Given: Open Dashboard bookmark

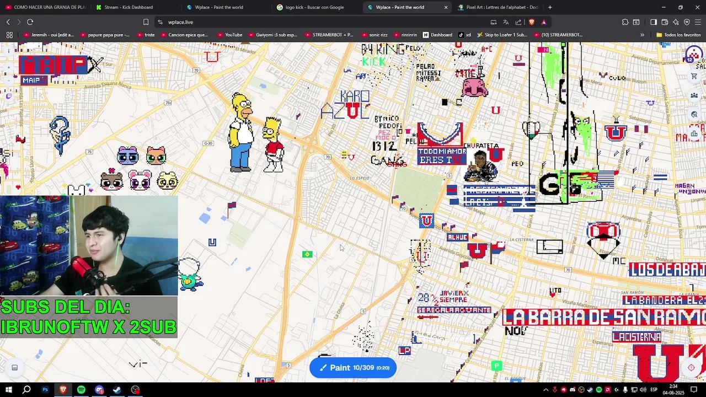Looking at the screenshot, I should [438, 35].
